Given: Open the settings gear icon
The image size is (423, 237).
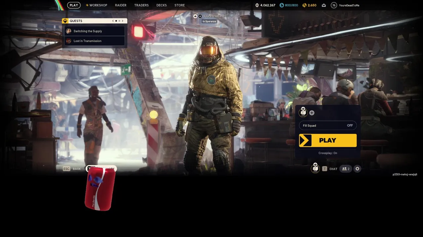Looking at the screenshot, I should tap(357, 169).
